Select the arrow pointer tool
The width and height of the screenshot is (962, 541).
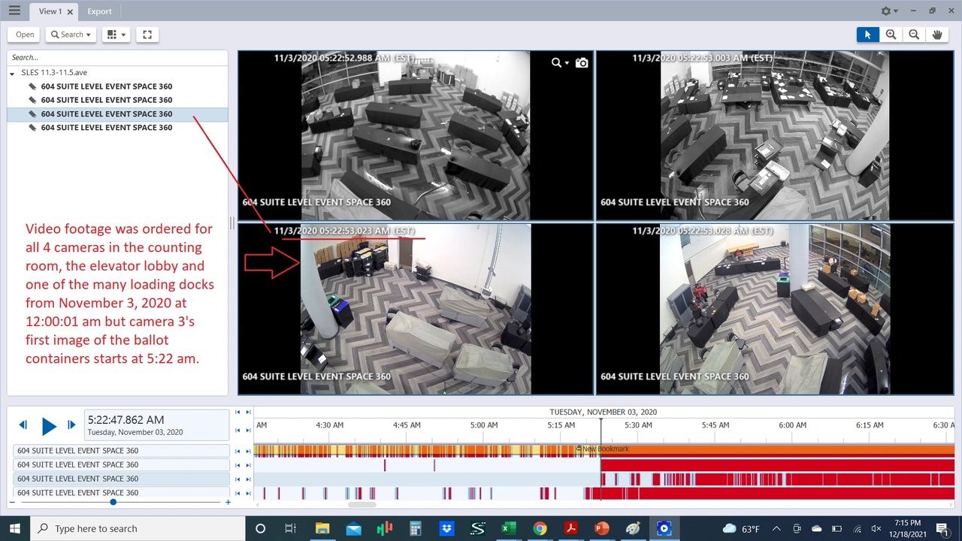(x=867, y=35)
